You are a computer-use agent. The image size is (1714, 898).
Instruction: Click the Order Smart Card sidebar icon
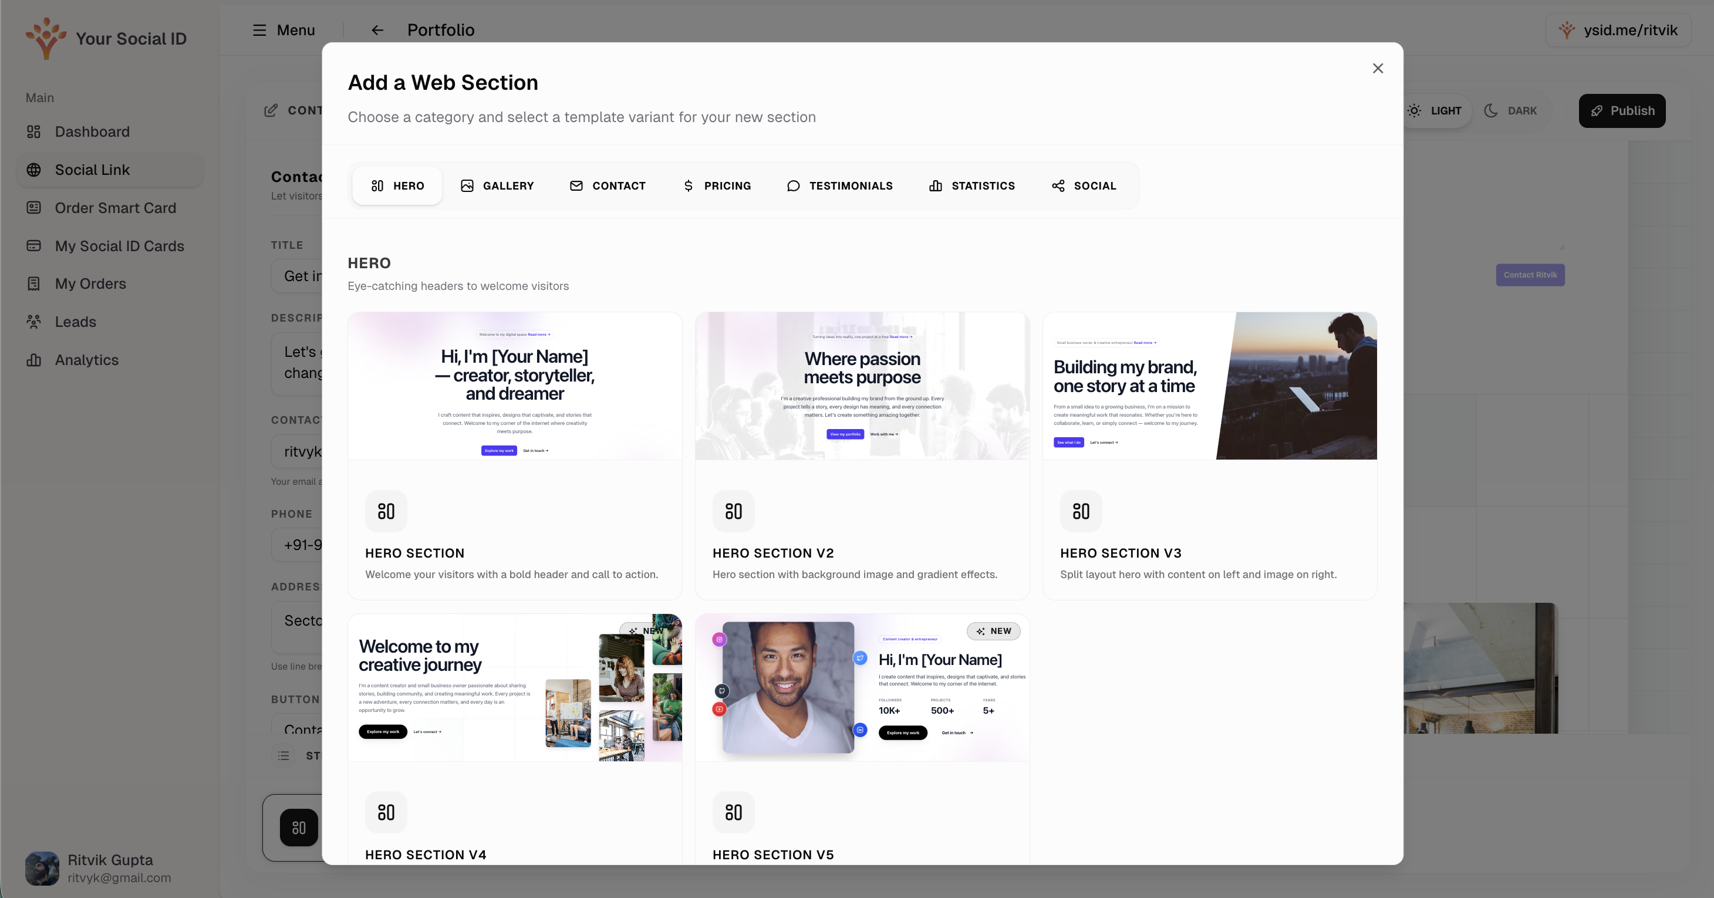pyautogui.click(x=34, y=208)
